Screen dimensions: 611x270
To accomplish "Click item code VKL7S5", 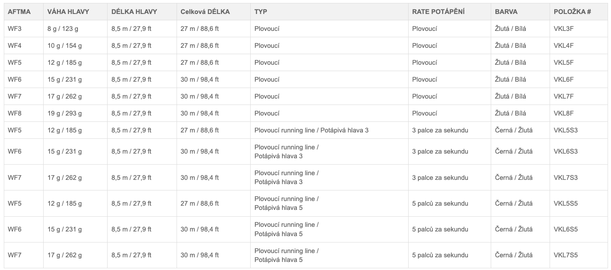I will click(566, 255).
